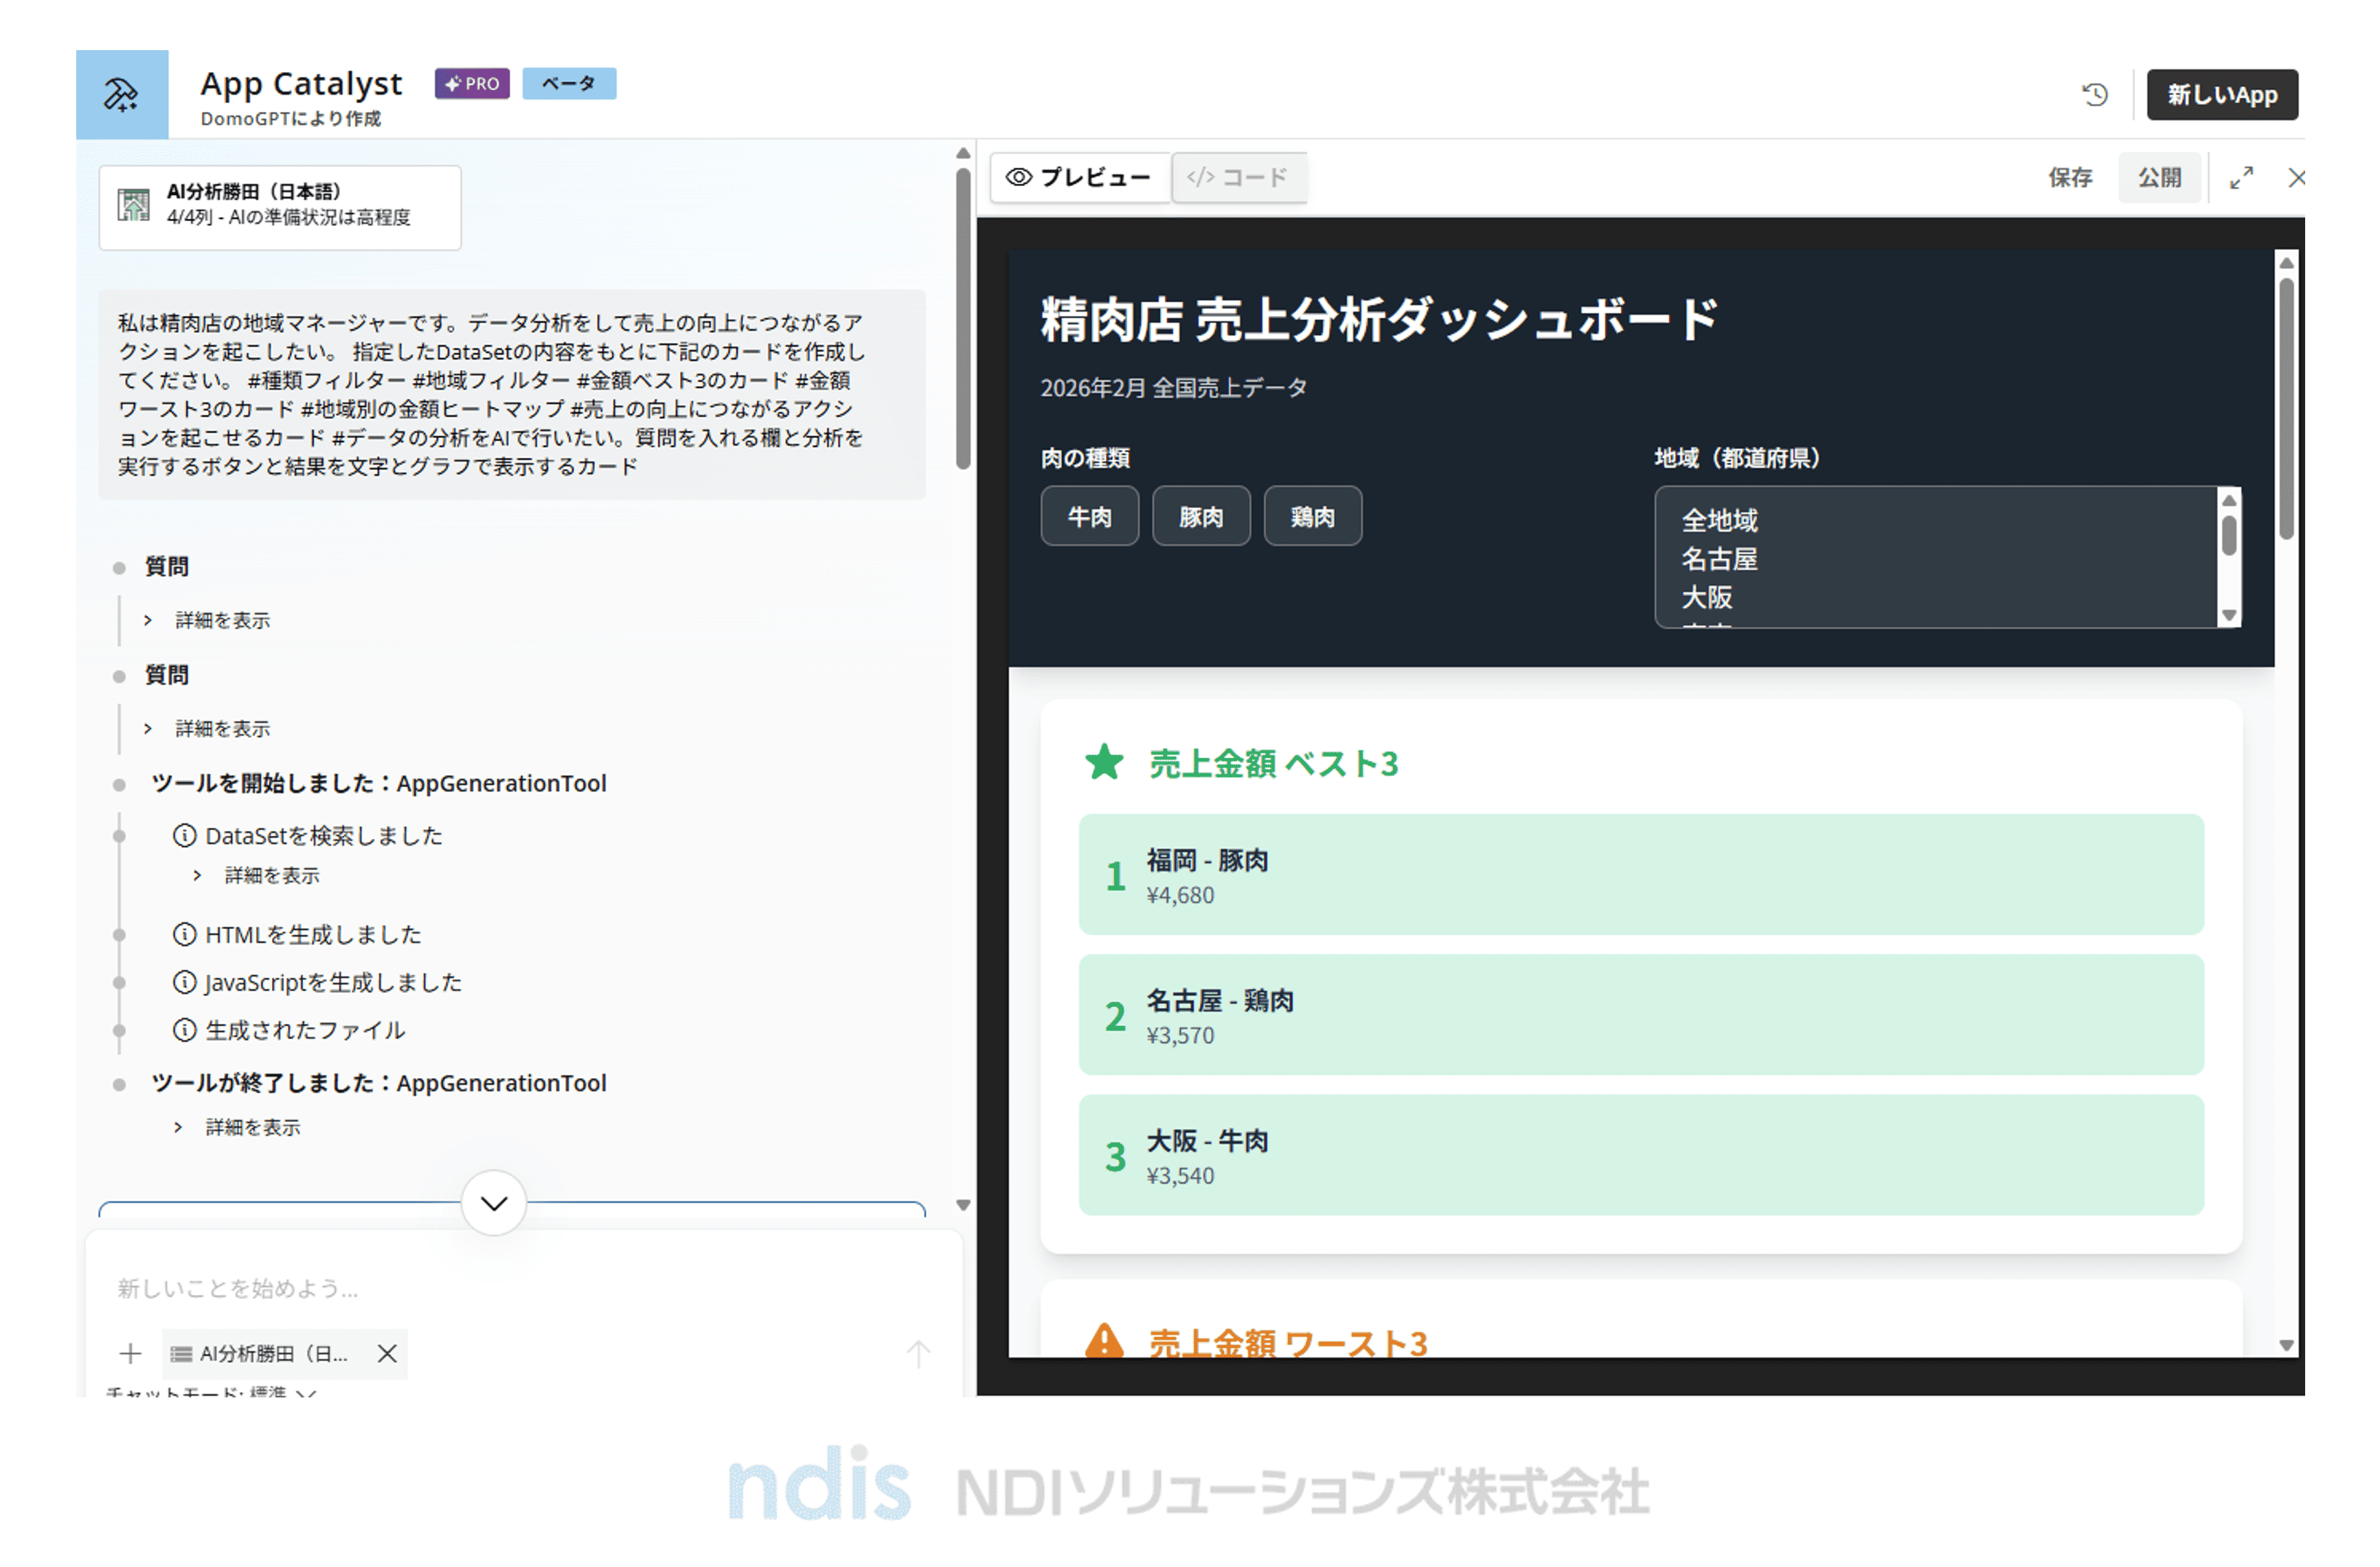The width and height of the screenshot is (2380, 1567).
Task: Toggle the 鶏肉 filter chip
Action: 1312,516
